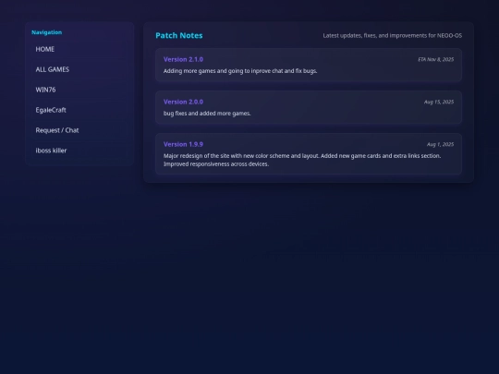The width and height of the screenshot is (499, 374).
Task: Click the 'Major redesign of the site' description
Action: coord(302,160)
